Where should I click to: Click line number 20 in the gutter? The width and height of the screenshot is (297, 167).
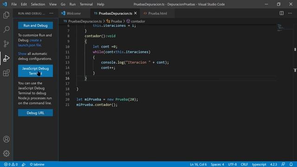tap(67, 99)
